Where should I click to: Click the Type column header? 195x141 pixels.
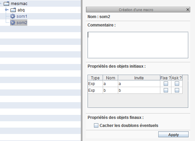(95, 78)
